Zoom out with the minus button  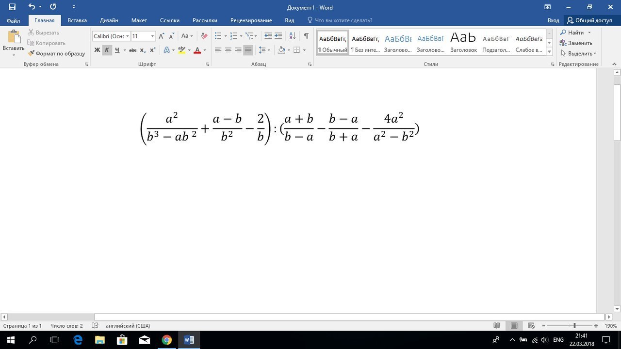pos(544,326)
